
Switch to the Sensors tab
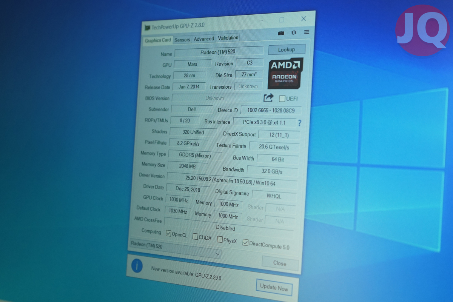pyautogui.click(x=182, y=40)
